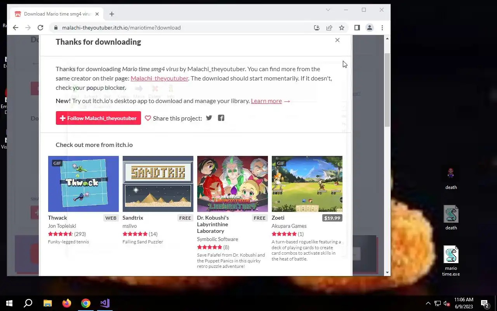Click the scrollbar down arrow
Screen dimensions: 497x311
click(387, 273)
